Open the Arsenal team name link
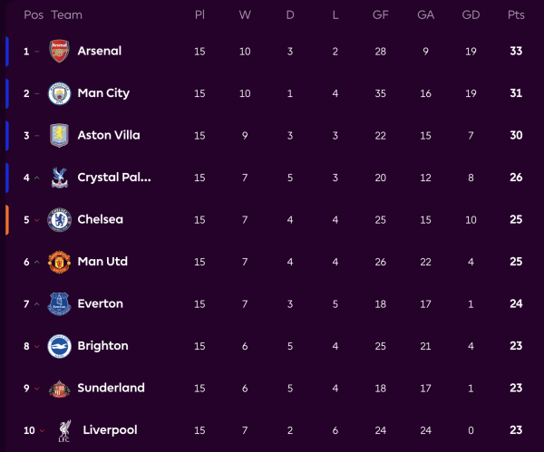The image size is (544, 452). [100, 51]
